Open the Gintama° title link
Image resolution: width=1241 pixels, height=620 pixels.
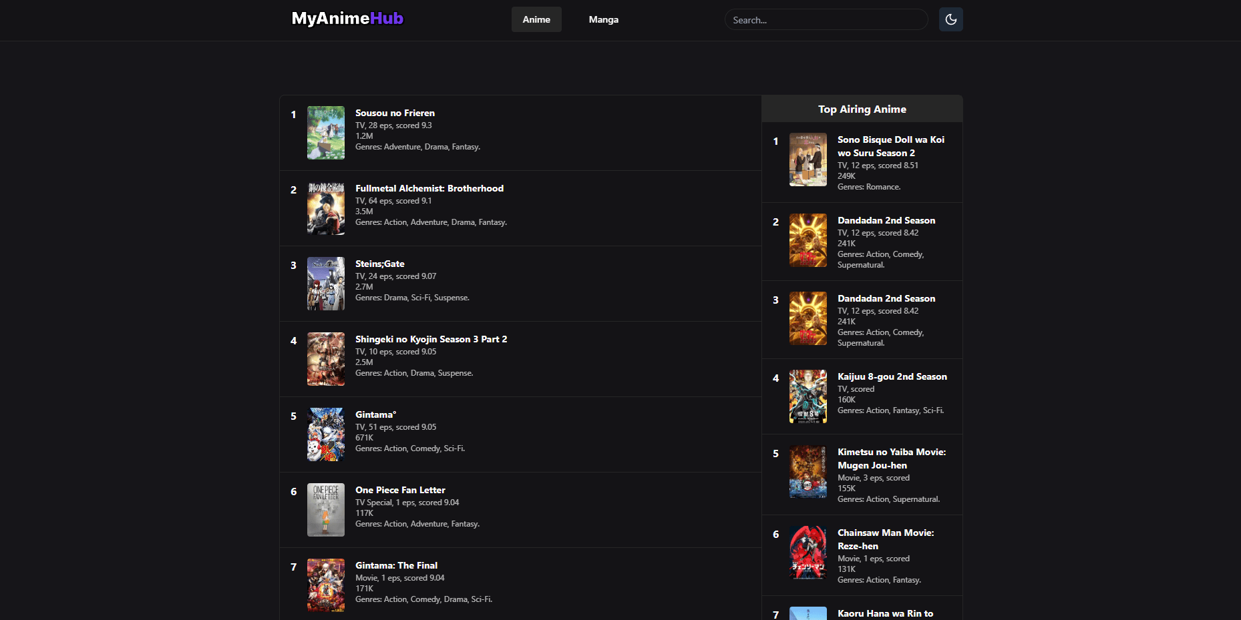point(375,414)
